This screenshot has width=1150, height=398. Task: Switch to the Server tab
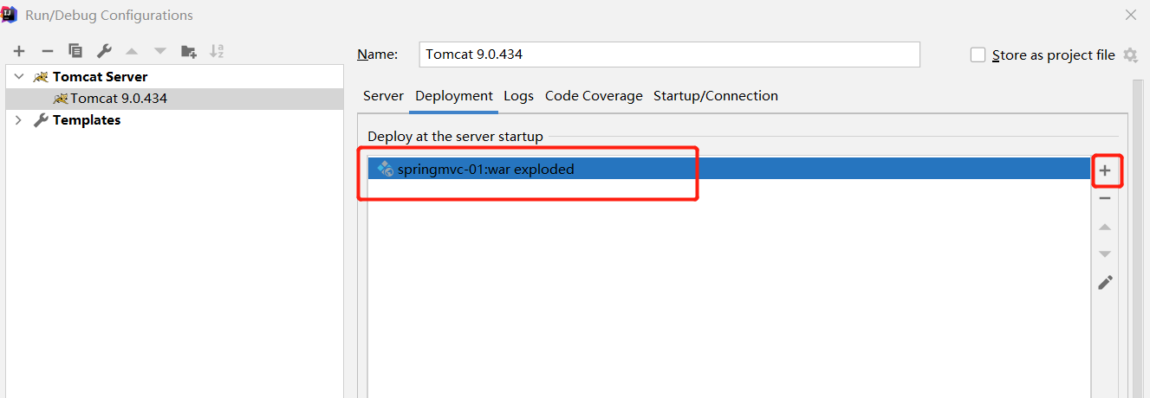383,95
